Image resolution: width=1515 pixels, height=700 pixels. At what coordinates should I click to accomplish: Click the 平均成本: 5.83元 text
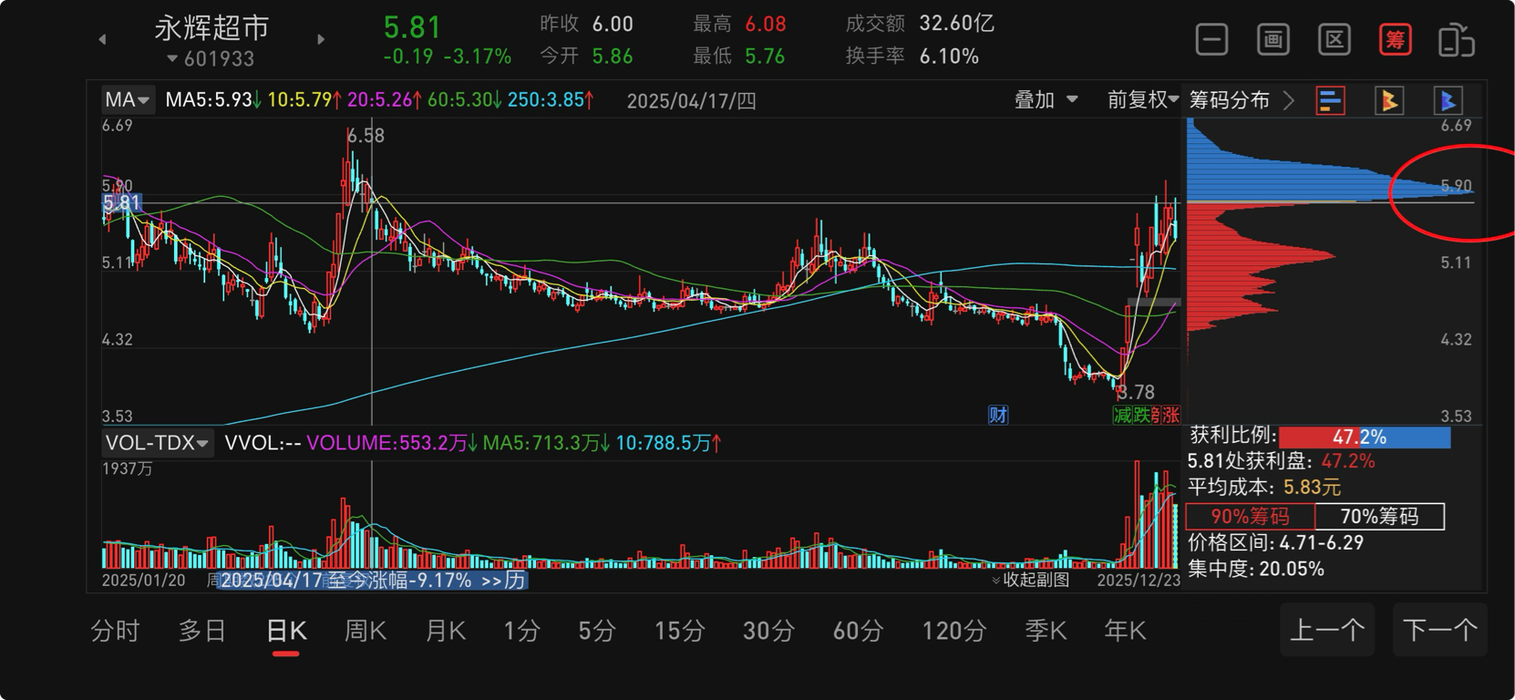[1264, 488]
